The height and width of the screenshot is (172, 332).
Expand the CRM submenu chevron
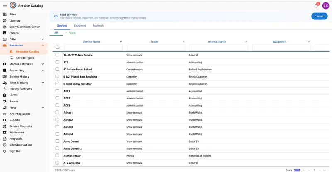43,39
